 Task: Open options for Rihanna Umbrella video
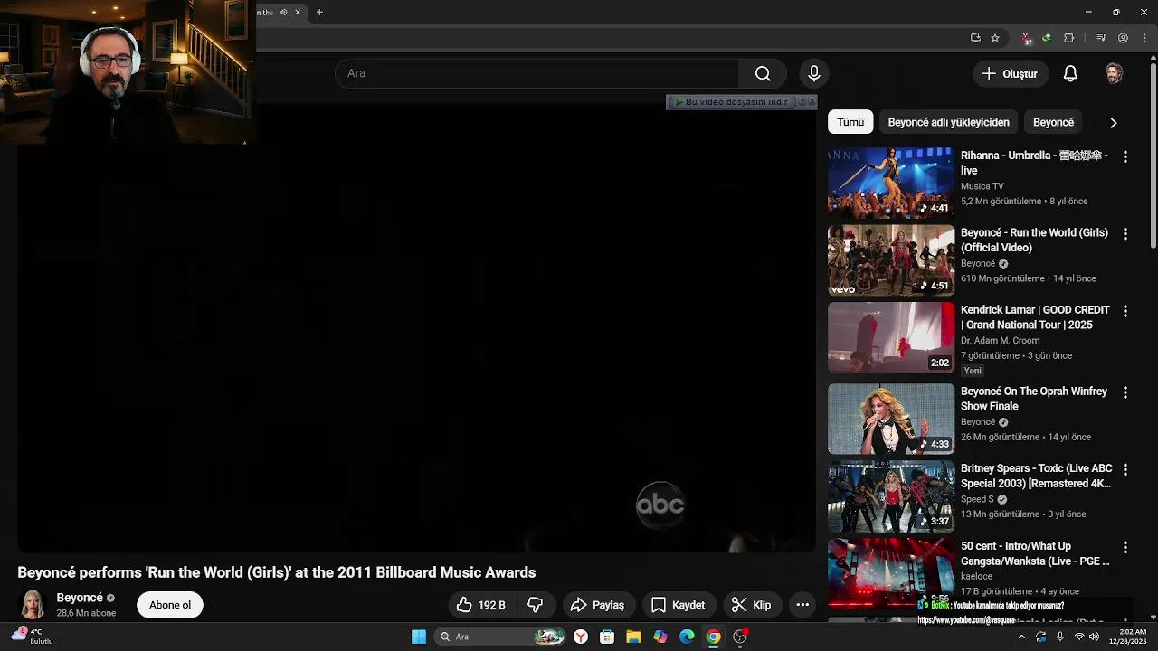point(1125,156)
